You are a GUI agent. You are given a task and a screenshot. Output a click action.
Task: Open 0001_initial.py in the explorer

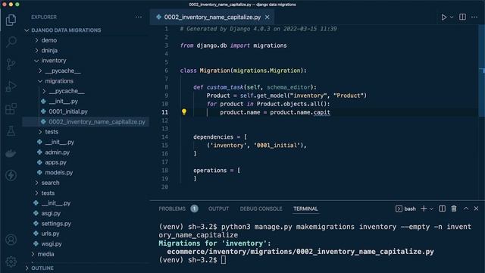coord(68,111)
